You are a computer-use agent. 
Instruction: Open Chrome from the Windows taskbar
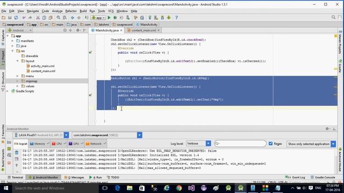pos(179,188)
